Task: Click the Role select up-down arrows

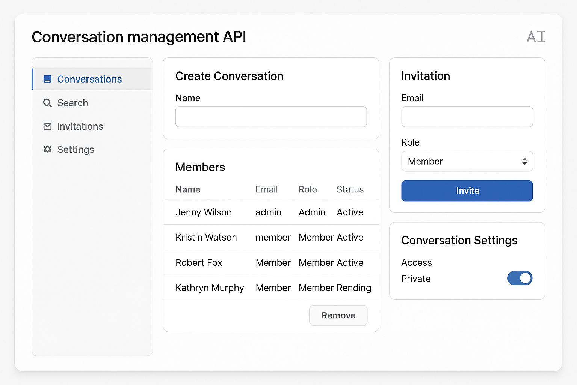Action: 524,161
